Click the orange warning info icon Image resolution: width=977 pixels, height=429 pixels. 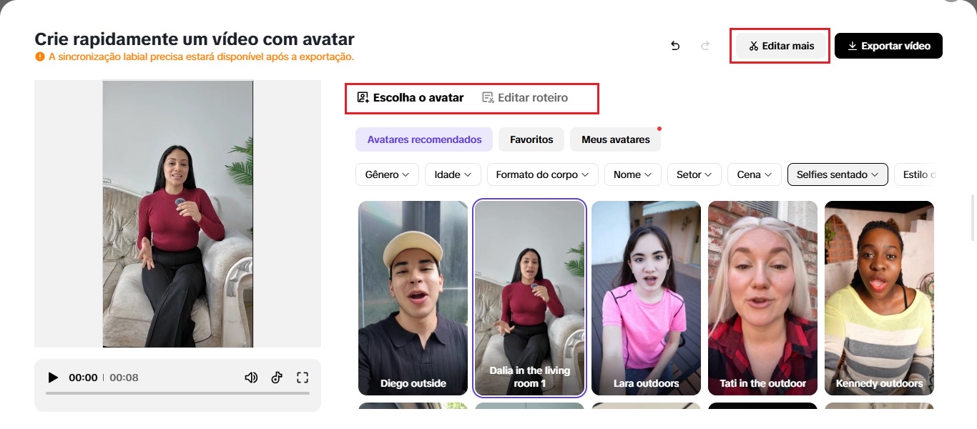[x=40, y=56]
